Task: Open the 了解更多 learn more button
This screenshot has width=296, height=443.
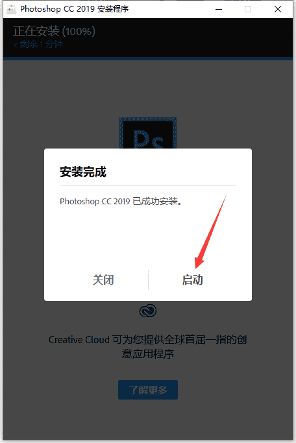Action: coord(148,390)
